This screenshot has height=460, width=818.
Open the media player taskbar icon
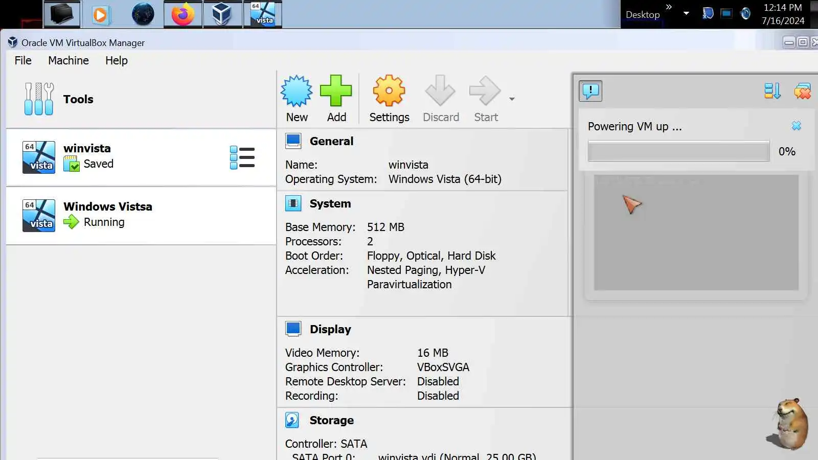tap(101, 14)
